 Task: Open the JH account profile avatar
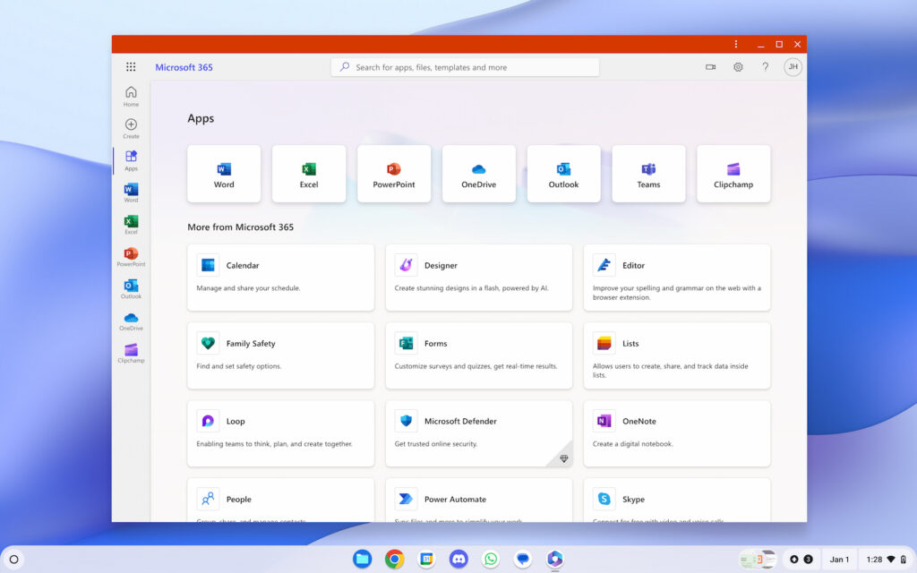coord(793,67)
